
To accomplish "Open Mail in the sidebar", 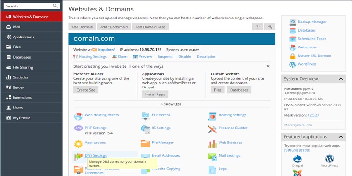I will tap(32, 27).
